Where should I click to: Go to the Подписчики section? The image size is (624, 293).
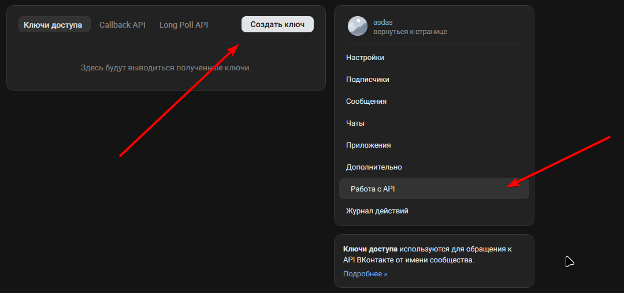tap(367, 80)
